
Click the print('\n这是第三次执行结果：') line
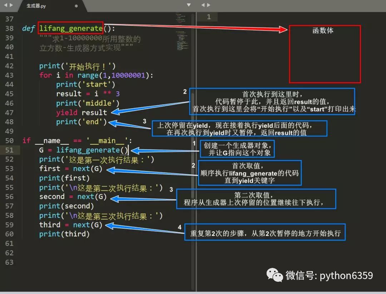101,215
